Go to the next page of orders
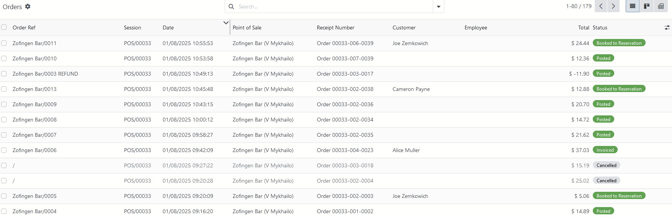This screenshot has height=217, width=672. pyautogui.click(x=613, y=6)
